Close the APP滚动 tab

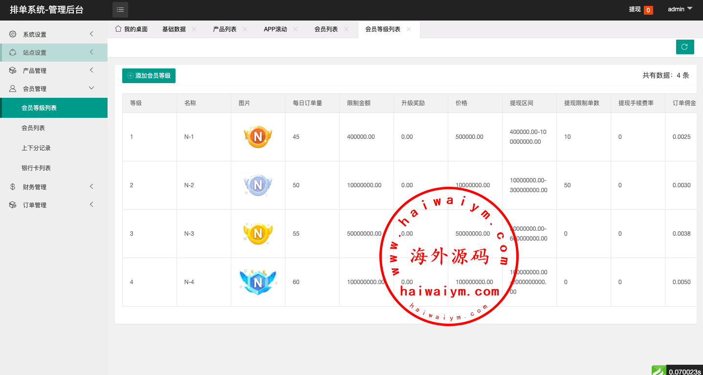295,29
